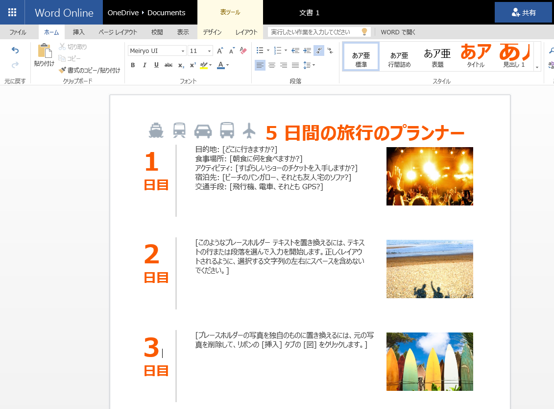The height and width of the screenshot is (409, 554).
Task: Click the copy (コピー) button
Action: click(69, 58)
